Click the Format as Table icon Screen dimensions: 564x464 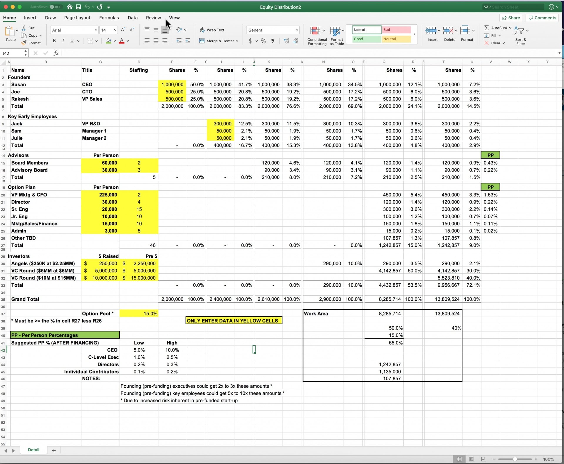tap(335, 31)
